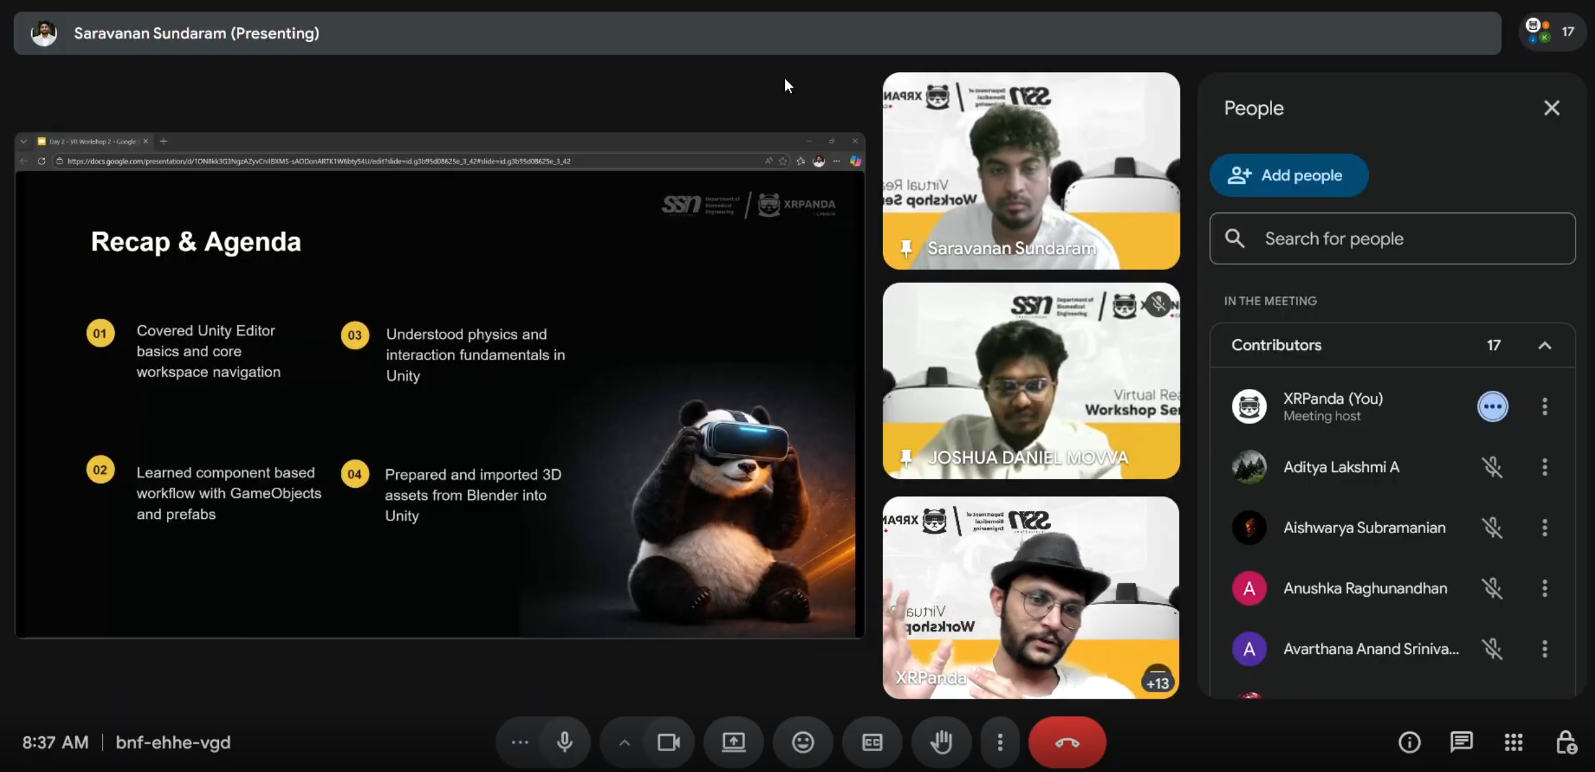Turn on closed captions
The width and height of the screenshot is (1595, 772).
tap(872, 742)
